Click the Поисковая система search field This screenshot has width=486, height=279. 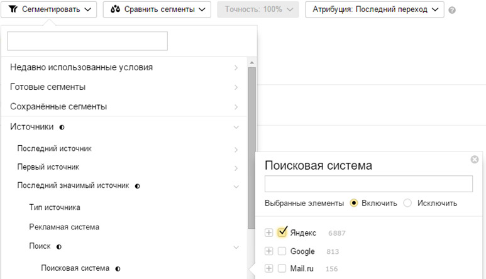[368, 183]
